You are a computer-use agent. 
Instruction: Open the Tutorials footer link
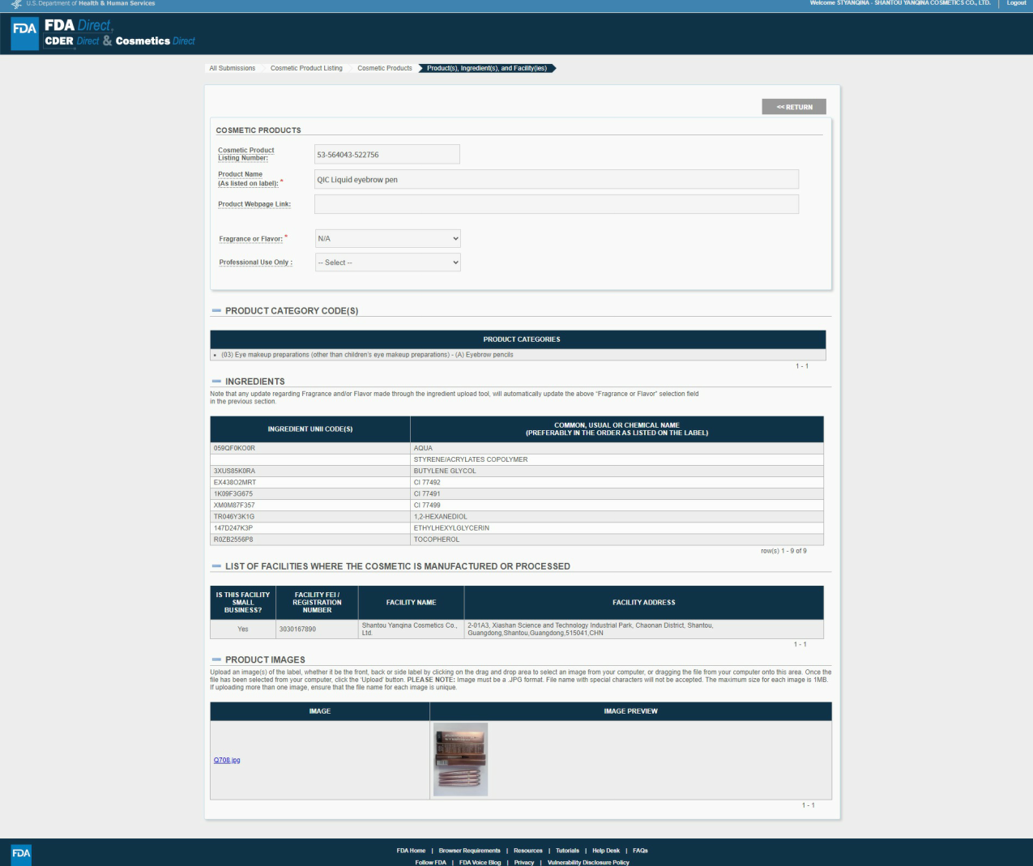point(567,851)
